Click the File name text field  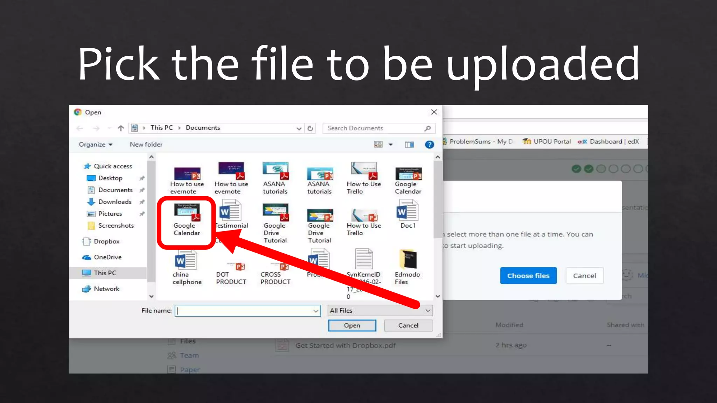[248, 311]
